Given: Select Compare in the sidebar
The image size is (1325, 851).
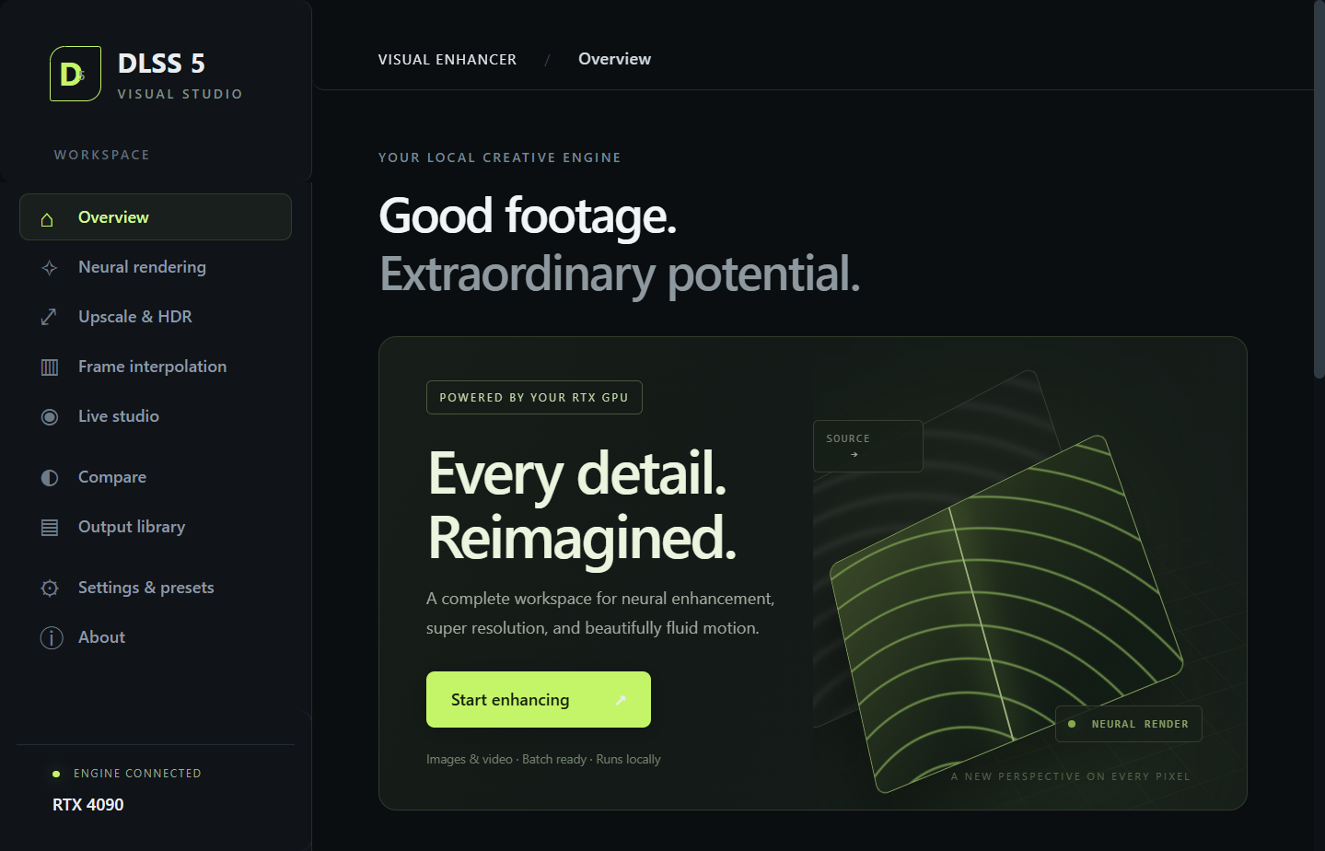Looking at the screenshot, I should [x=156, y=477].
